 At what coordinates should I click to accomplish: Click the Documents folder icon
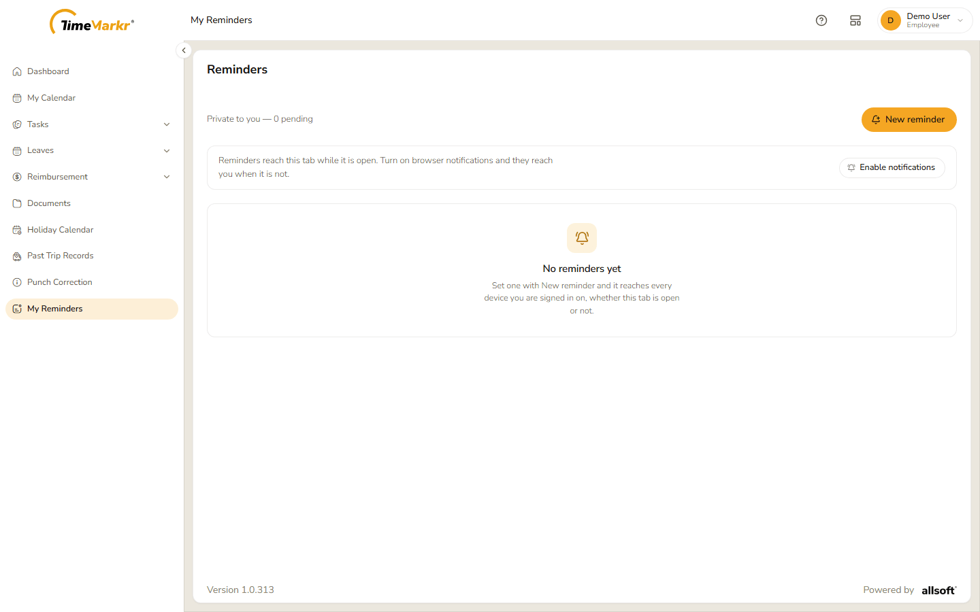(17, 203)
